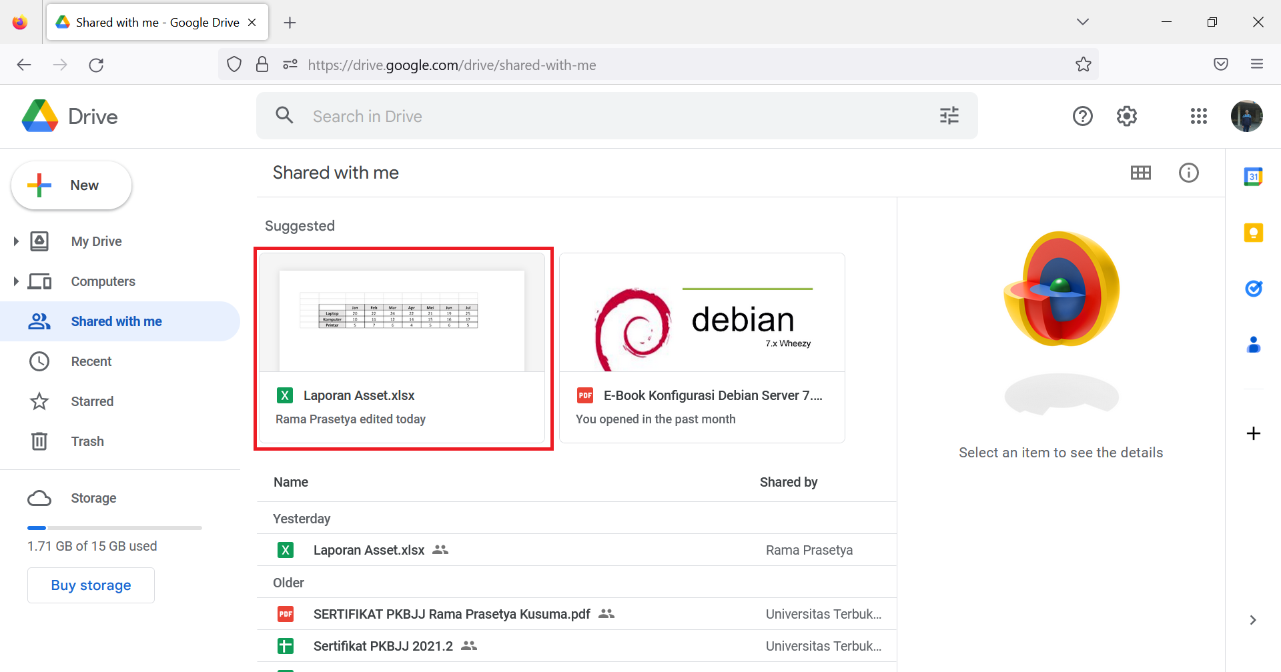
Task: Click Rama Prasetya in Shared by column
Action: point(809,550)
